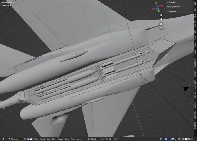The image size is (197, 141).
Task: Open the Animate sidebar tab
Action: (x=195, y=95)
